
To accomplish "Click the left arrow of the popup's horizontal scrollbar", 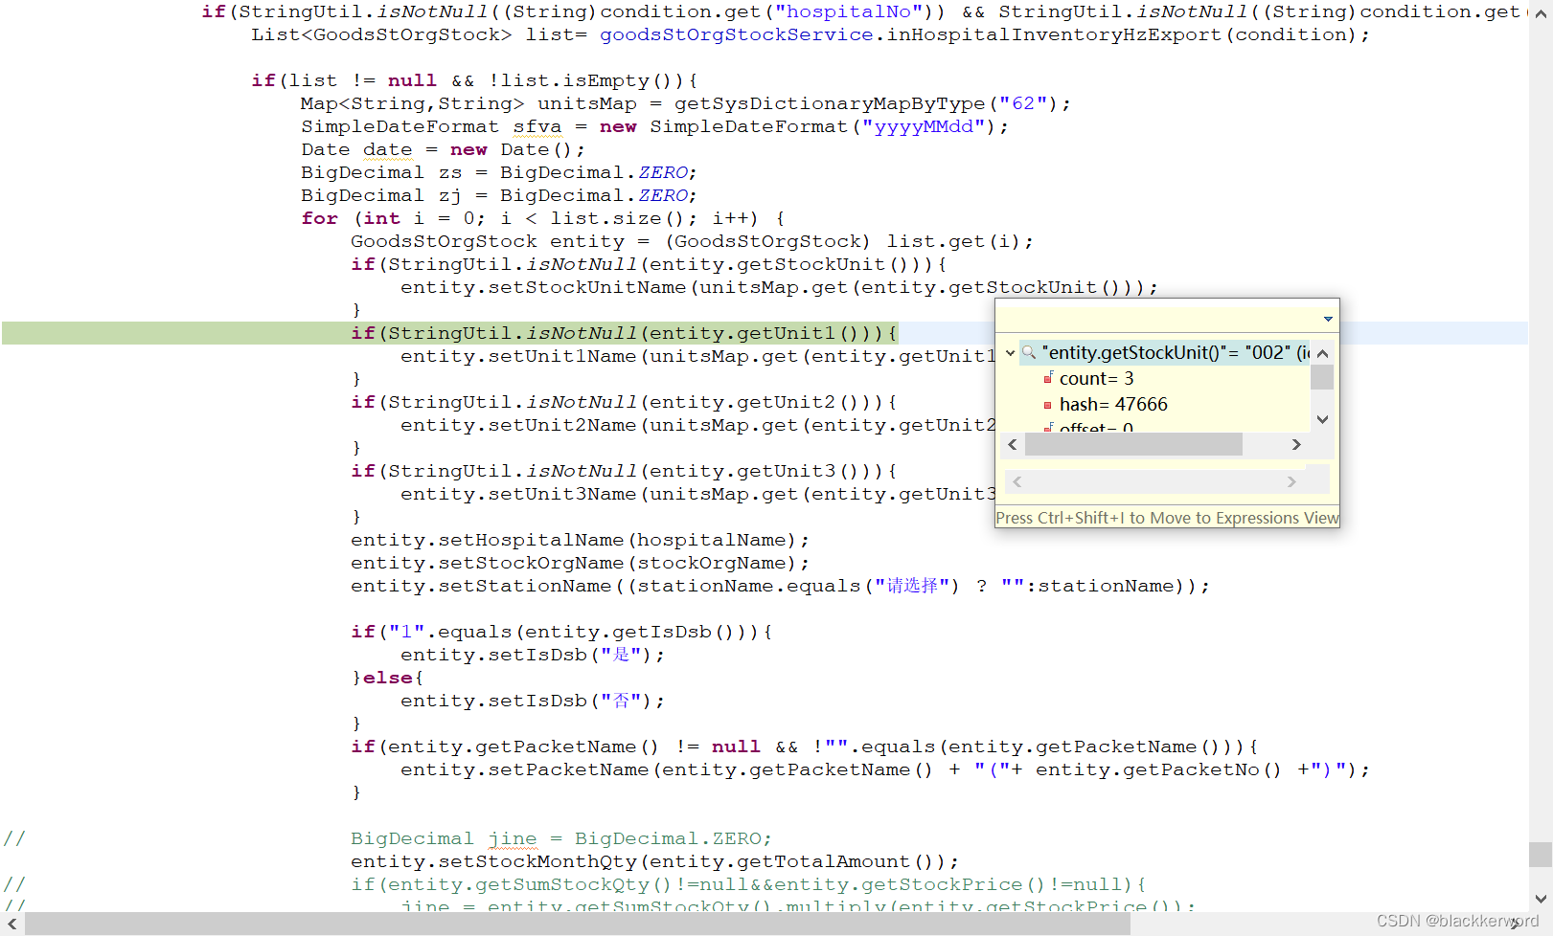I will point(1012,444).
